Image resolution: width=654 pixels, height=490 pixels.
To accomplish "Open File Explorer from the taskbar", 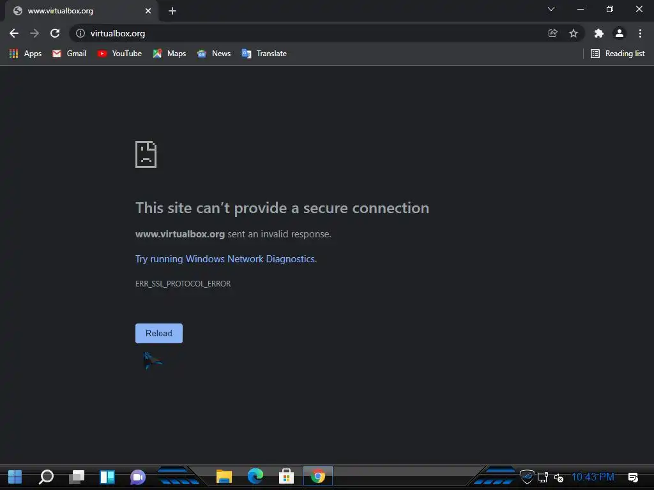I will tap(224, 476).
